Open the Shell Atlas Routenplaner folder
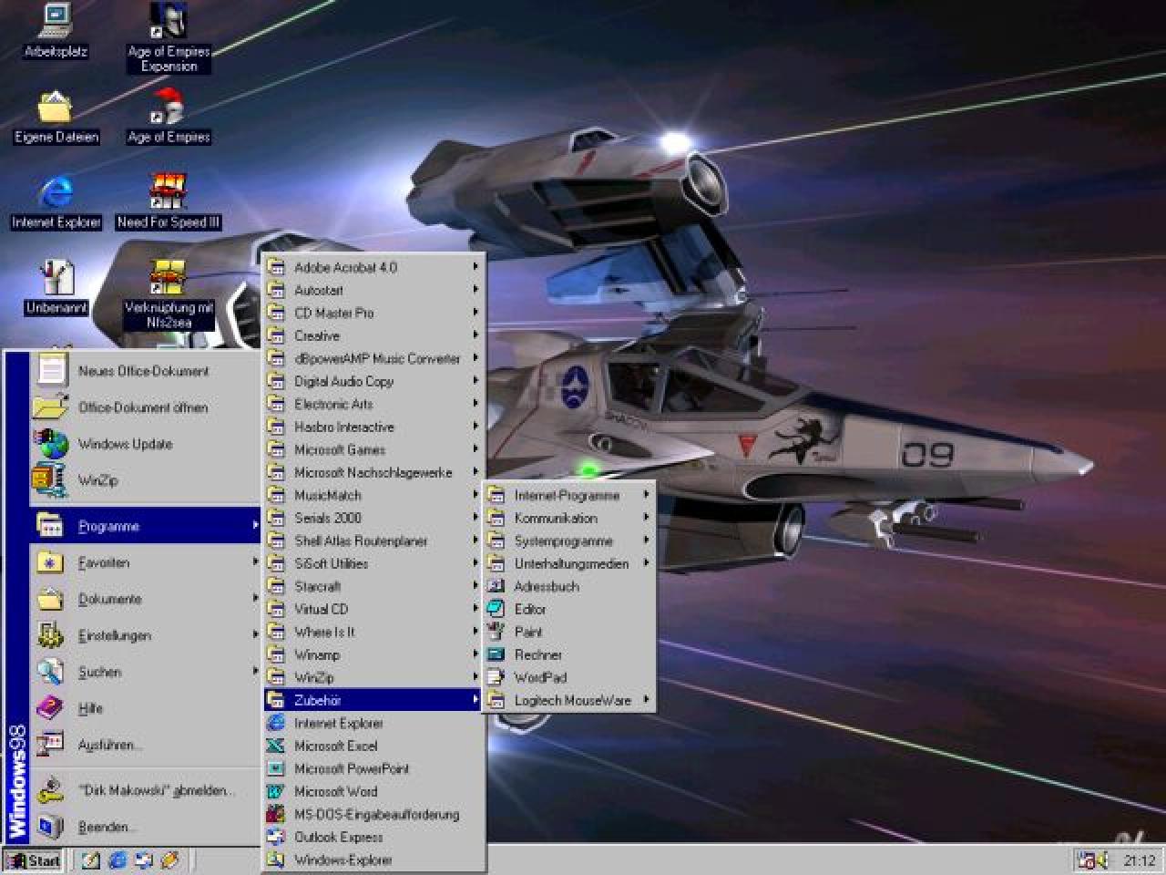The height and width of the screenshot is (875, 1166). [x=373, y=540]
